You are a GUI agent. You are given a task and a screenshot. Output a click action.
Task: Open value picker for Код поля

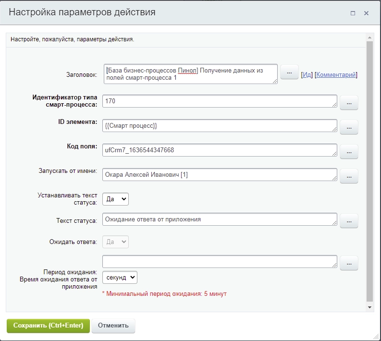[349, 151]
